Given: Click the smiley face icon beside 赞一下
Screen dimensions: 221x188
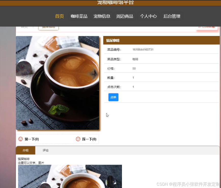Looking at the screenshot, I should pyautogui.click(x=21, y=139).
